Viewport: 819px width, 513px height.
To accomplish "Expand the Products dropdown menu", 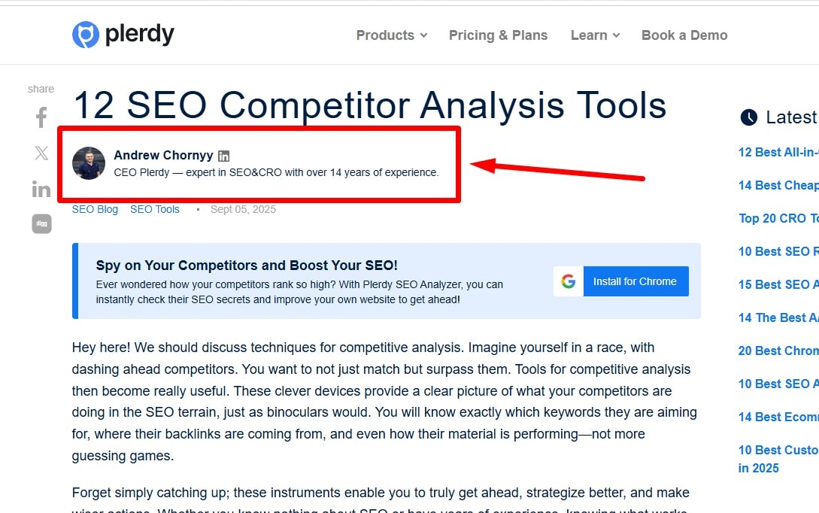I will 391,35.
